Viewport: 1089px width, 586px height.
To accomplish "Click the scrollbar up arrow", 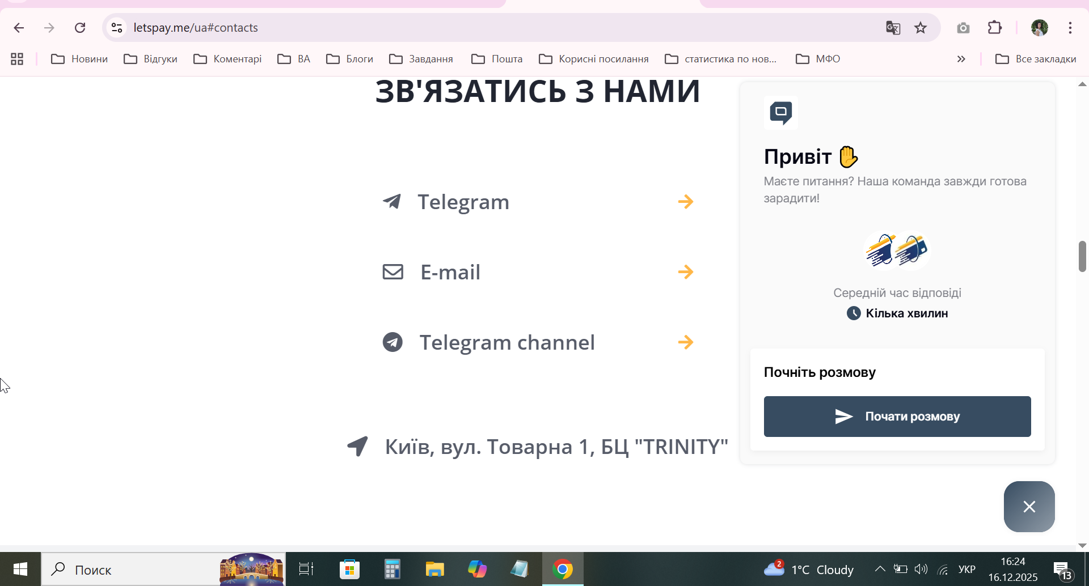I will (x=1082, y=84).
